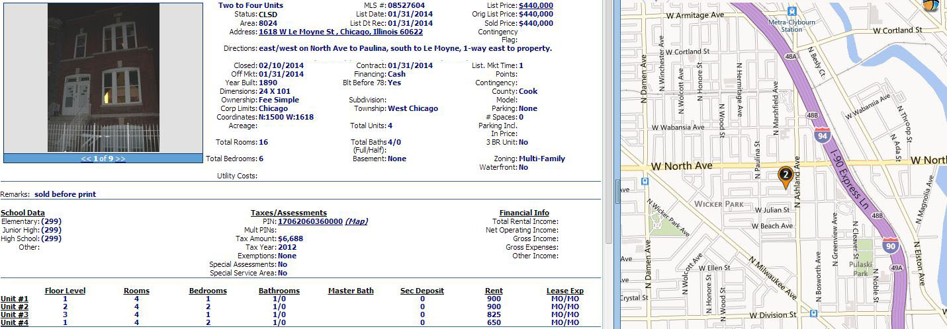Image resolution: width=947 pixels, height=329 pixels.
Task: Click the transit stop icon on W Division St
Action: click(x=813, y=314)
